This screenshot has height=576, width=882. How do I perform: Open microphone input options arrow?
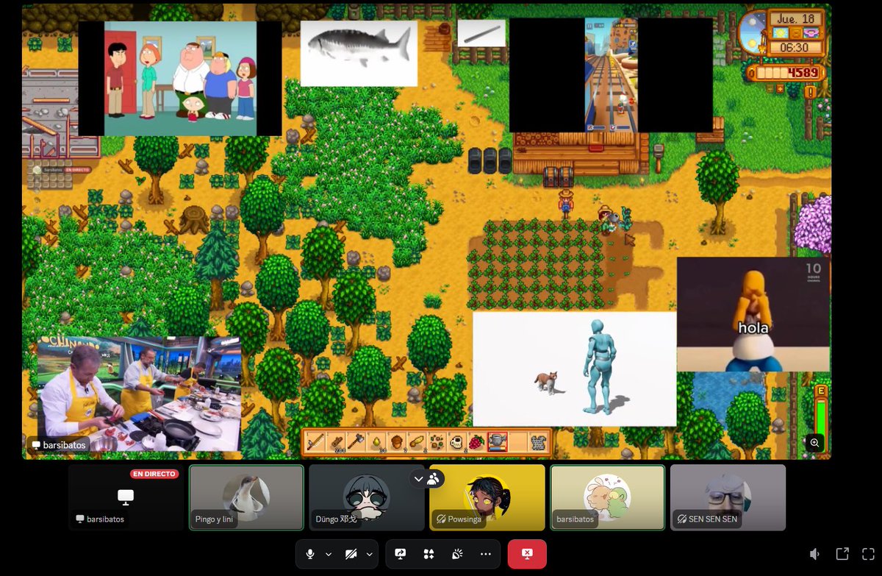click(x=329, y=554)
